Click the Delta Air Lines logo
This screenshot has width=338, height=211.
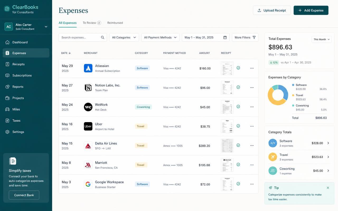tap(88, 146)
